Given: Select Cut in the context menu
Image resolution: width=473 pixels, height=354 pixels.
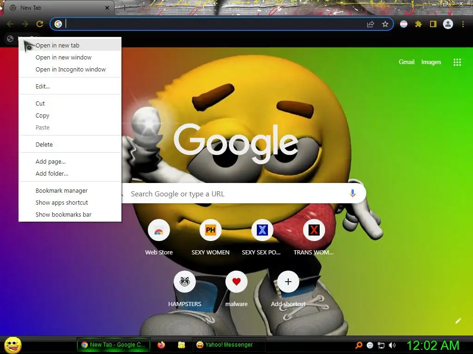Looking at the screenshot, I should coord(70,103).
